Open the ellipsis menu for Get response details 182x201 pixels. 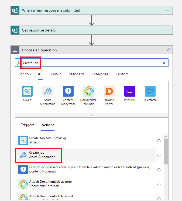pyautogui.click(x=168, y=30)
